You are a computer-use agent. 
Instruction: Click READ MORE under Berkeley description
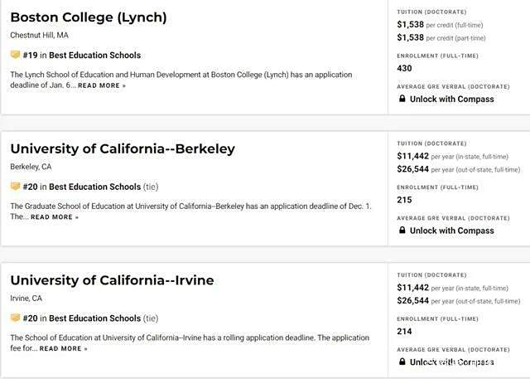coord(55,217)
